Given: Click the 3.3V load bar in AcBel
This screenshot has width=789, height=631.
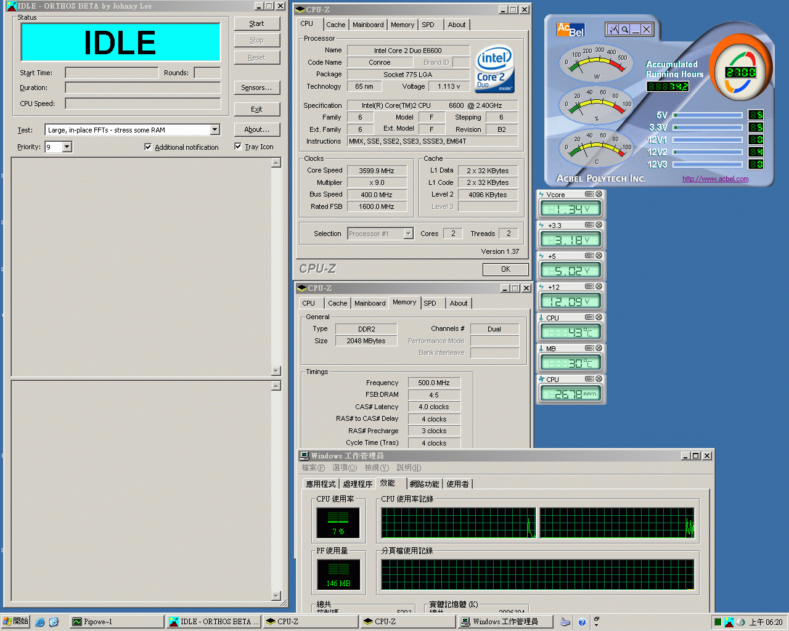Looking at the screenshot, I should 708,127.
